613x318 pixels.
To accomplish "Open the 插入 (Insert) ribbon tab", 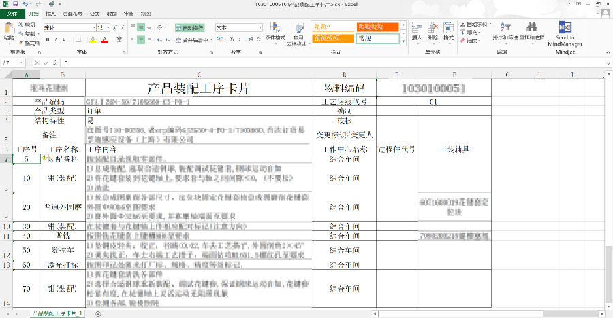I will (x=50, y=13).
